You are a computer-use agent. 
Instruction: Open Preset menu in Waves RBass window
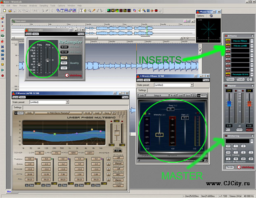(206, 80)
